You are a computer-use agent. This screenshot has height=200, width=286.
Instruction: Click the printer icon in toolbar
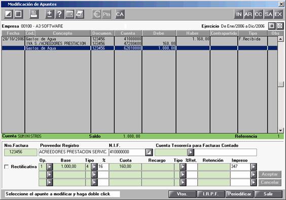point(34,14)
